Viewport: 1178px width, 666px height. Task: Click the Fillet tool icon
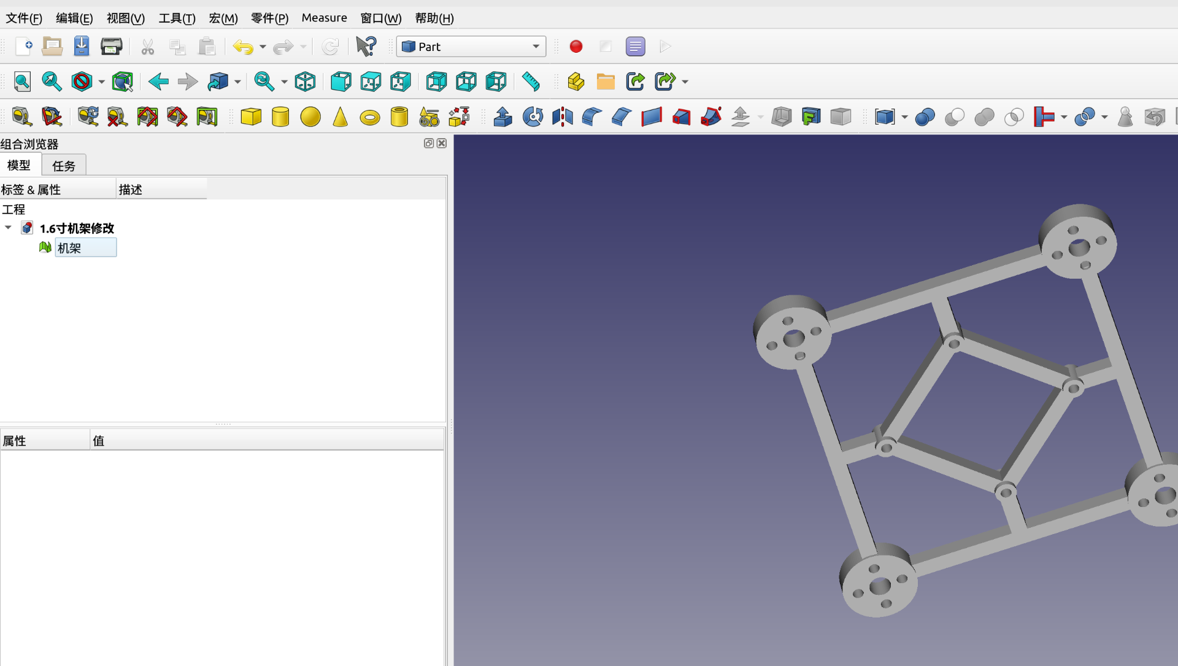click(x=591, y=117)
